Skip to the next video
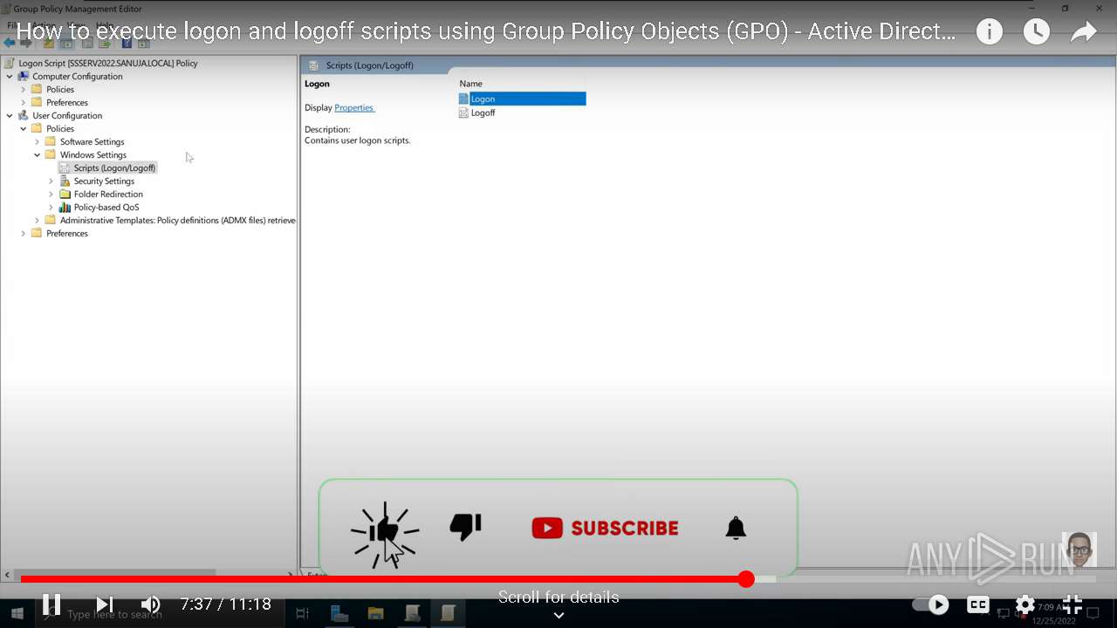 point(104,604)
